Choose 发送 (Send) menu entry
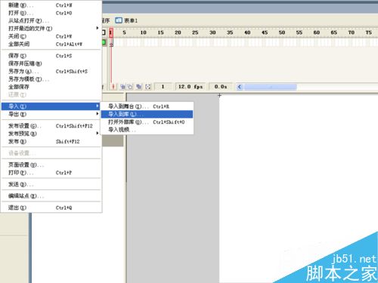 point(51,184)
